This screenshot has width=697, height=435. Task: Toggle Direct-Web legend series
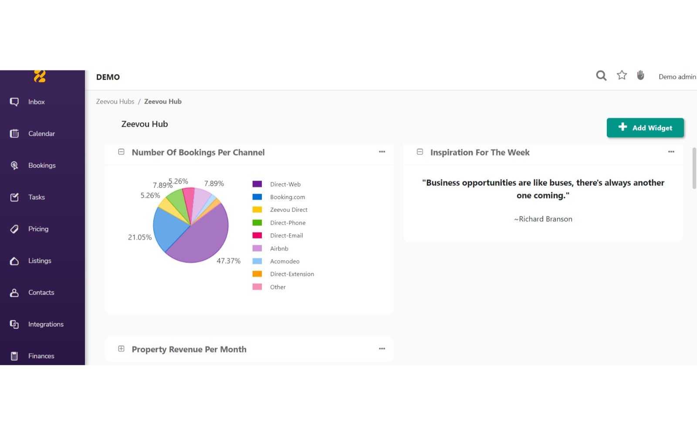tap(285, 184)
